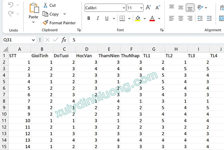Click the Format Painter brush icon
The width and height of the screenshot is (224, 150).
coord(45,23)
